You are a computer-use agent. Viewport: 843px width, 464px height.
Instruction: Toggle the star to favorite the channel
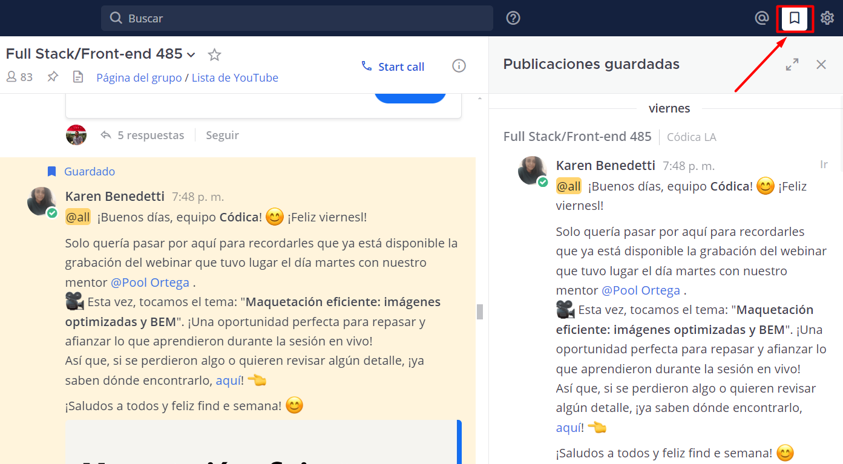214,54
